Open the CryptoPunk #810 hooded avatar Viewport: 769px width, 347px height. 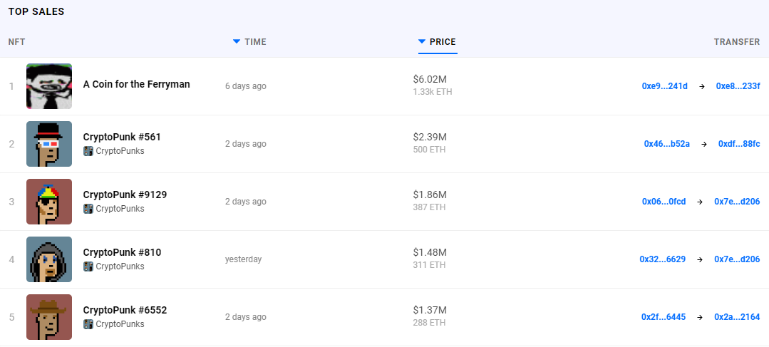49,259
